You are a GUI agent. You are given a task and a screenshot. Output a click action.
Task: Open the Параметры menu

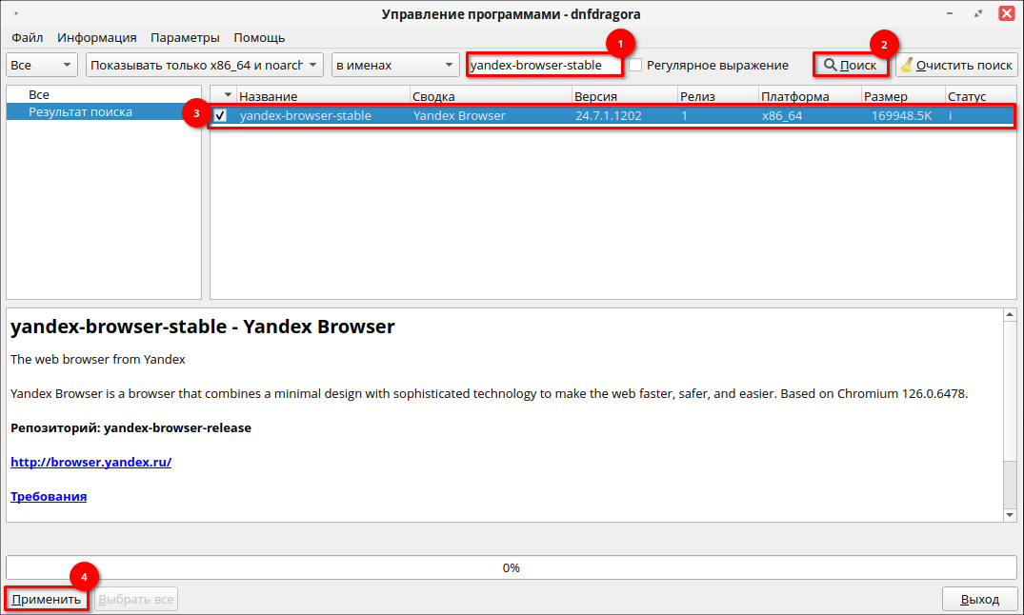(185, 37)
